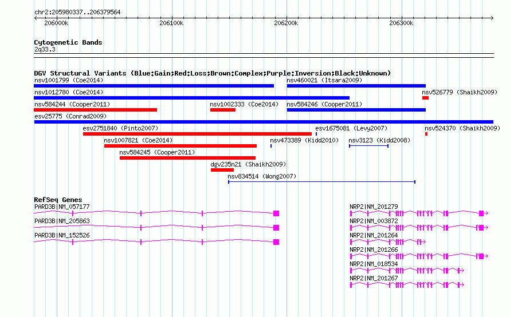Open the NRP2|NM_201264 transcript label
Image resolution: width=510 pixels, height=317 pixels.
(x=374, y=235)
